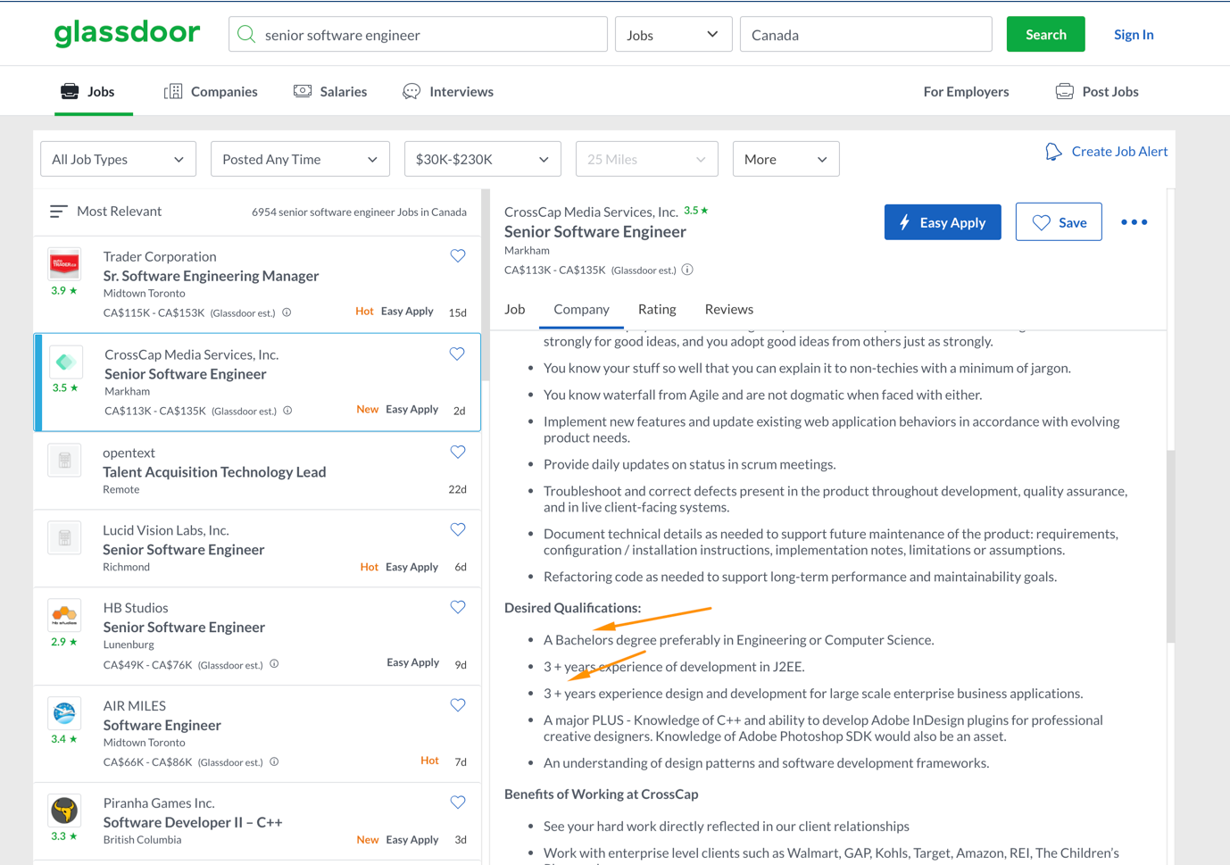Save the opentext Talent Acquisition job

pos(458,453)
